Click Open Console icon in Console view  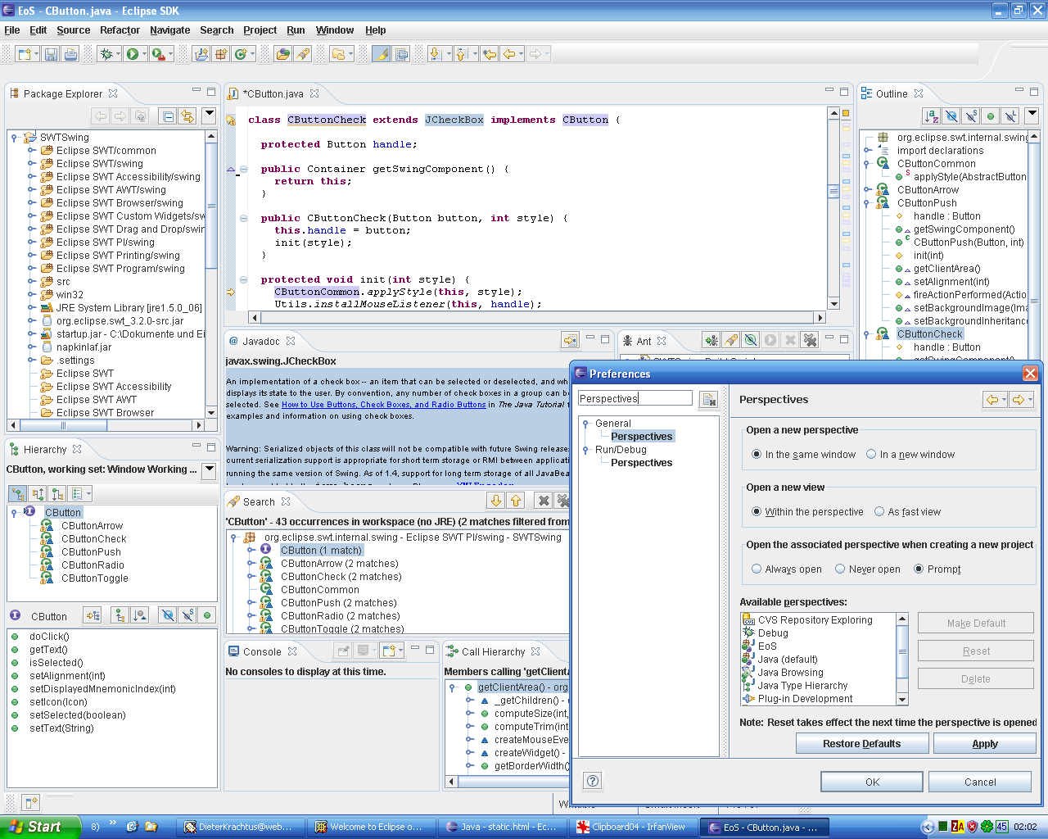tap(389, 651)
